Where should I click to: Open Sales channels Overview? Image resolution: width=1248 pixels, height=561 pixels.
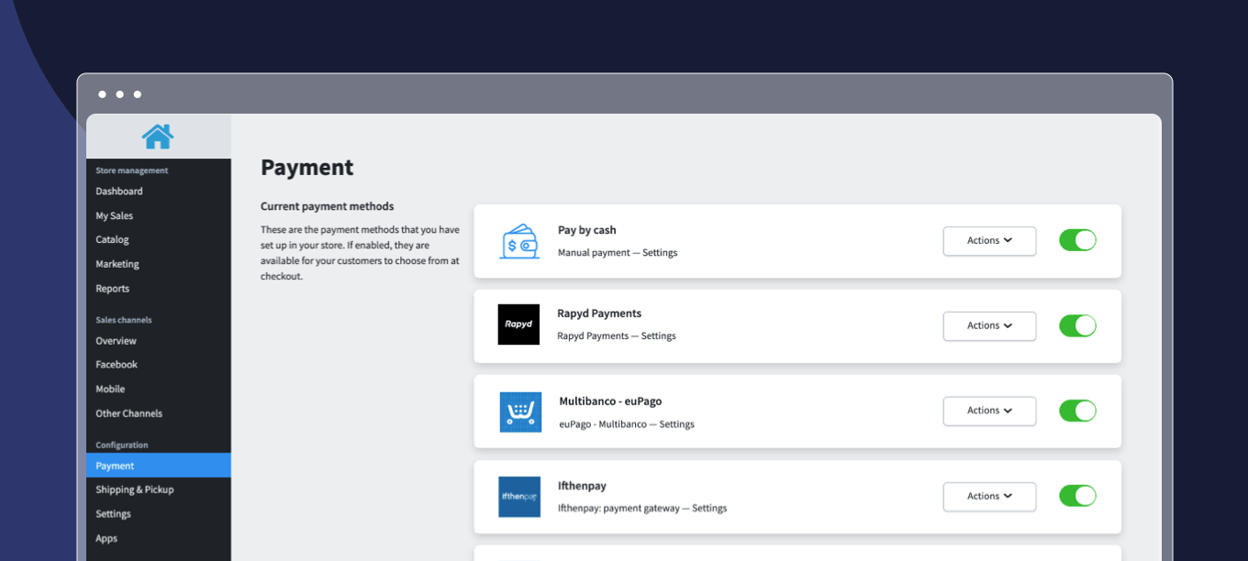coord(116,341)
